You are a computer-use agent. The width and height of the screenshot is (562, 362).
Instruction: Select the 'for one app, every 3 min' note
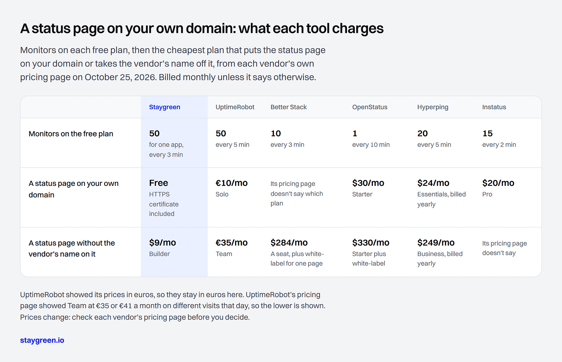pyautogui.click(x=166, y=150)
